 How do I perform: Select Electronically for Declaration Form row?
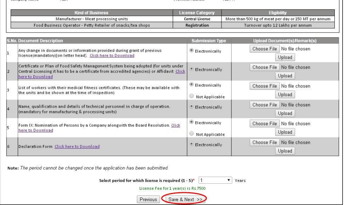(191, 144)
